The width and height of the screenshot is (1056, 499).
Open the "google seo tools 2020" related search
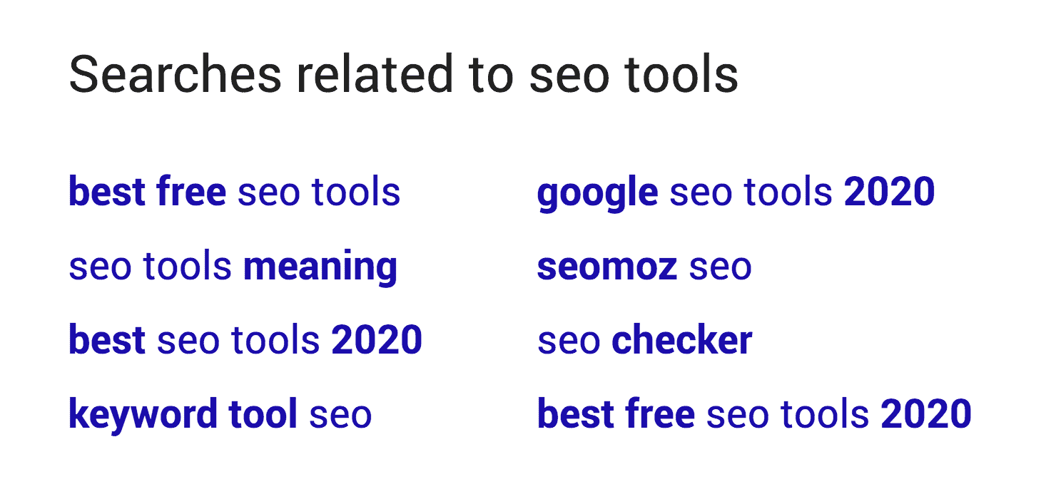[736, 192]
